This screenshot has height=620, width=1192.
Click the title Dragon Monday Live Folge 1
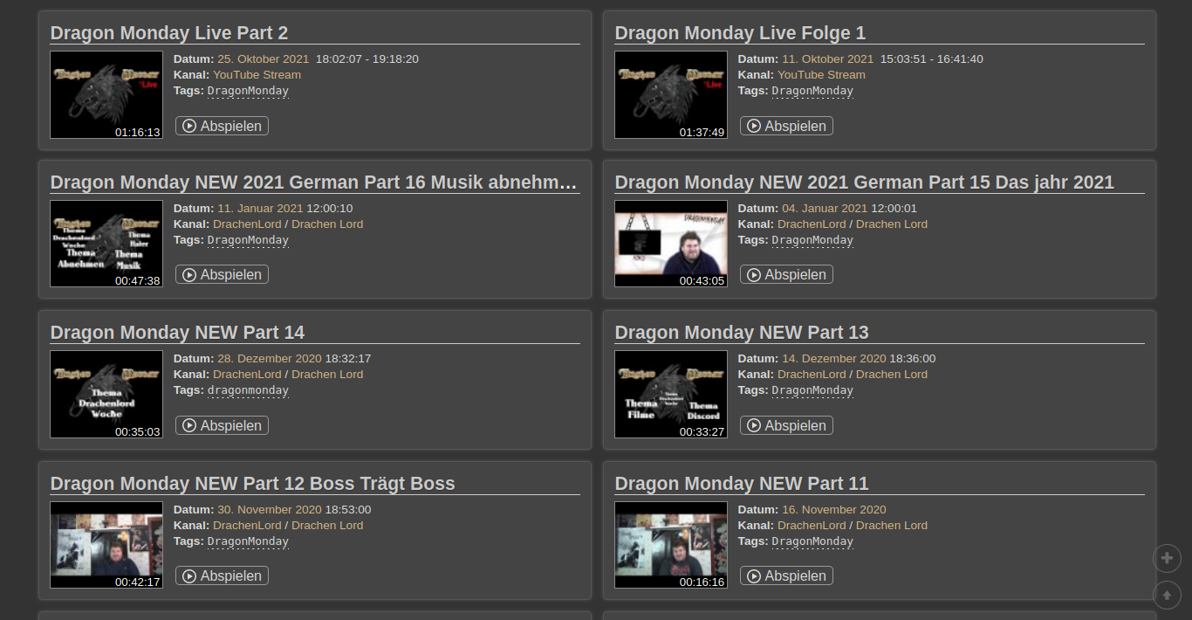(x=740, y=33)
